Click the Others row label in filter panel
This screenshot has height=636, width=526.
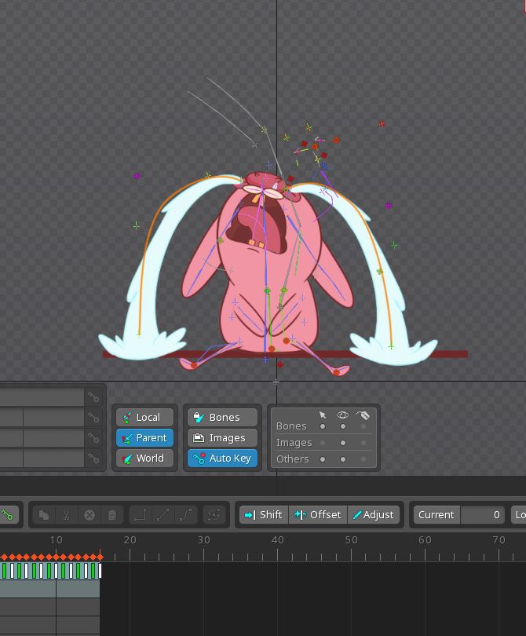point(292,459)
